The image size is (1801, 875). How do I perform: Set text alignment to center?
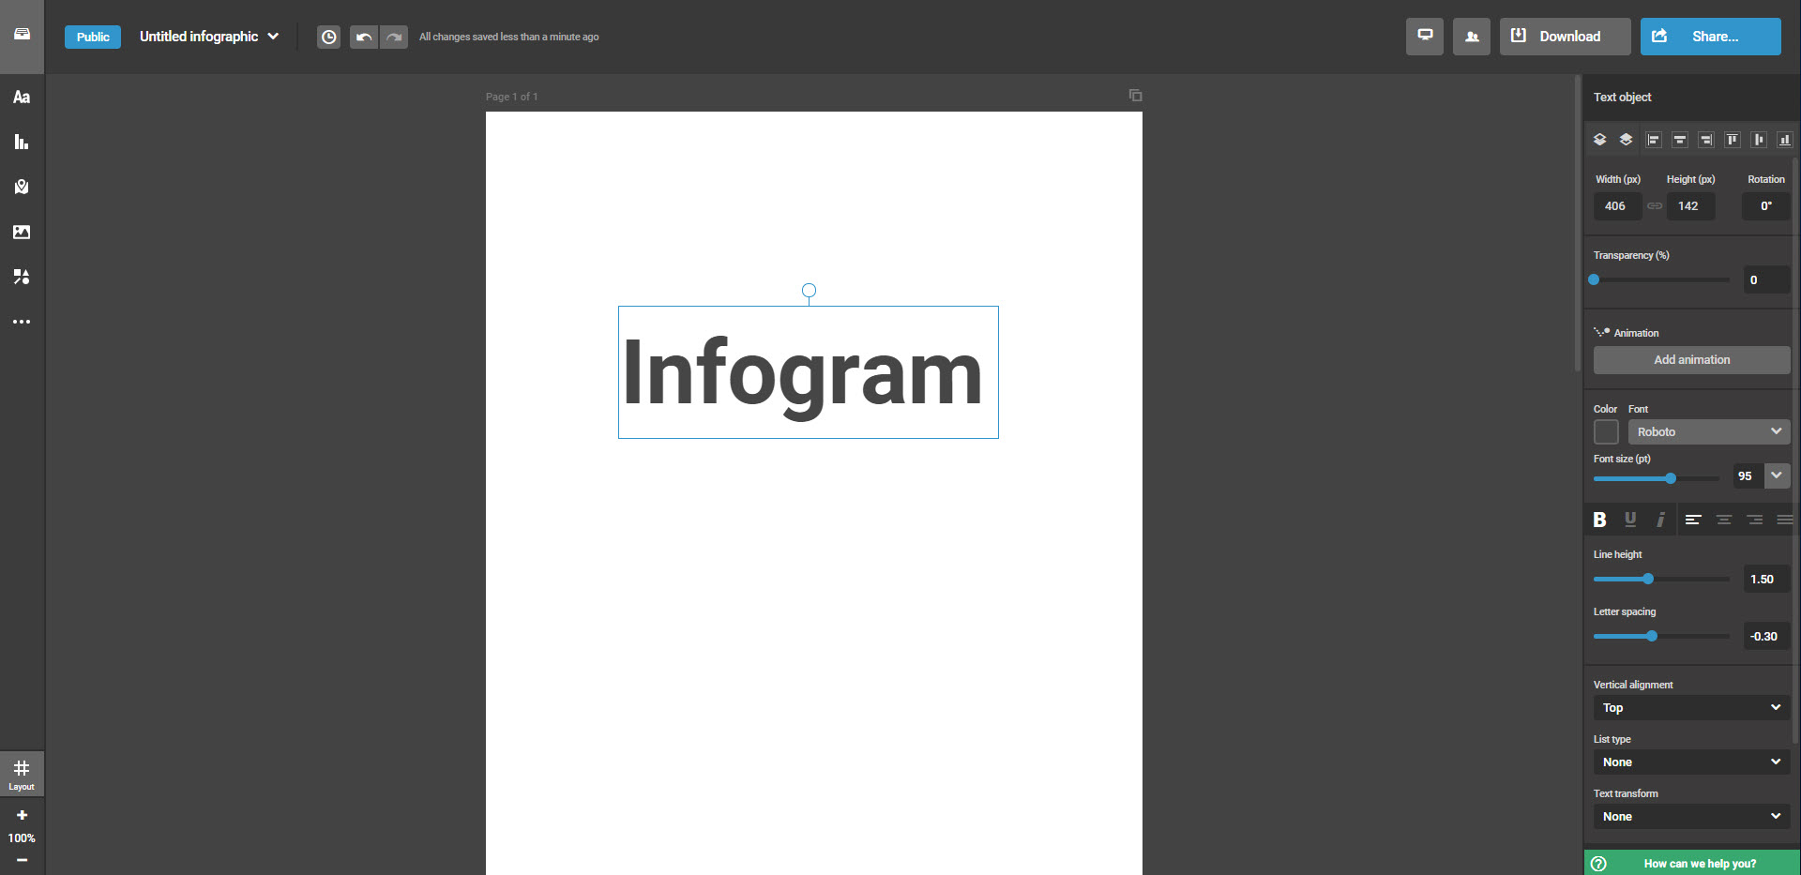[x=1724, y=520]
